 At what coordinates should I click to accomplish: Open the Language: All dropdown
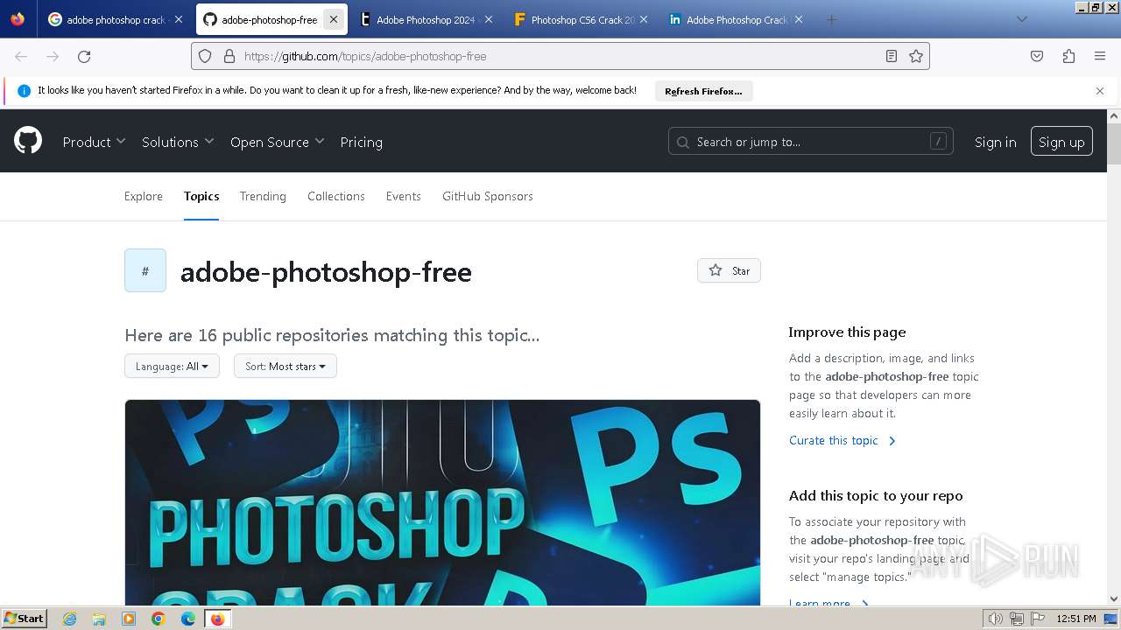[x=172, y=366]
